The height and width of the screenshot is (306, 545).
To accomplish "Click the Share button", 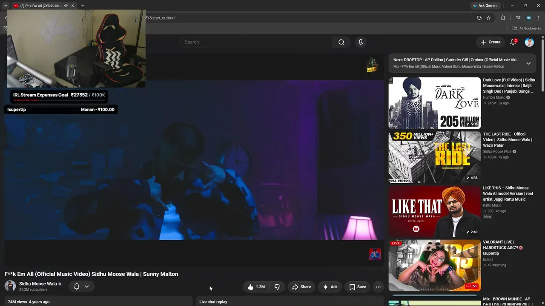I will [301, 287].
